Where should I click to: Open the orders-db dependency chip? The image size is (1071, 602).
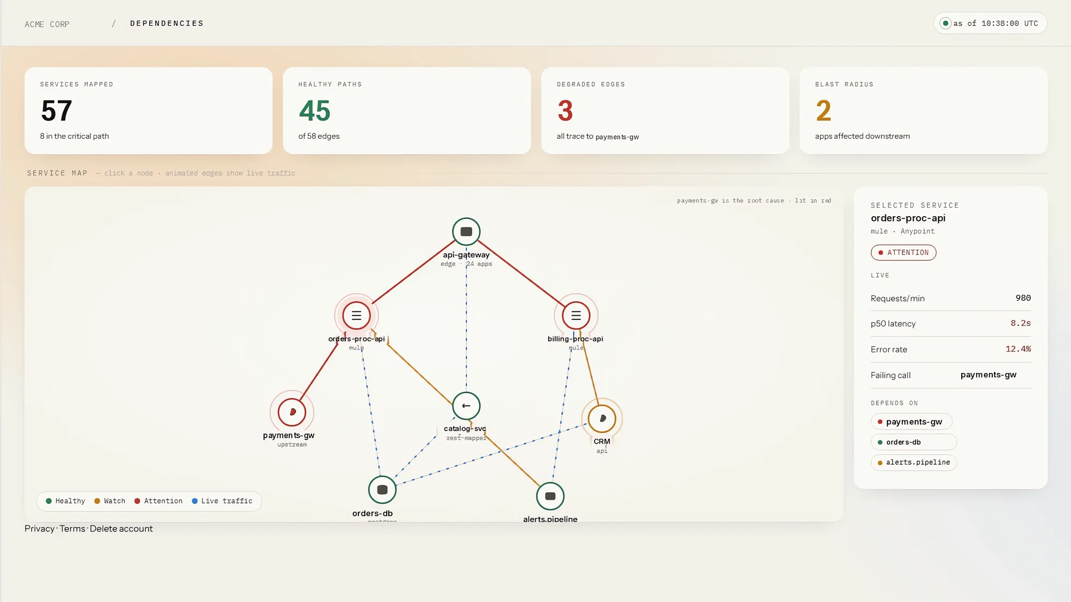pos(914,442)
